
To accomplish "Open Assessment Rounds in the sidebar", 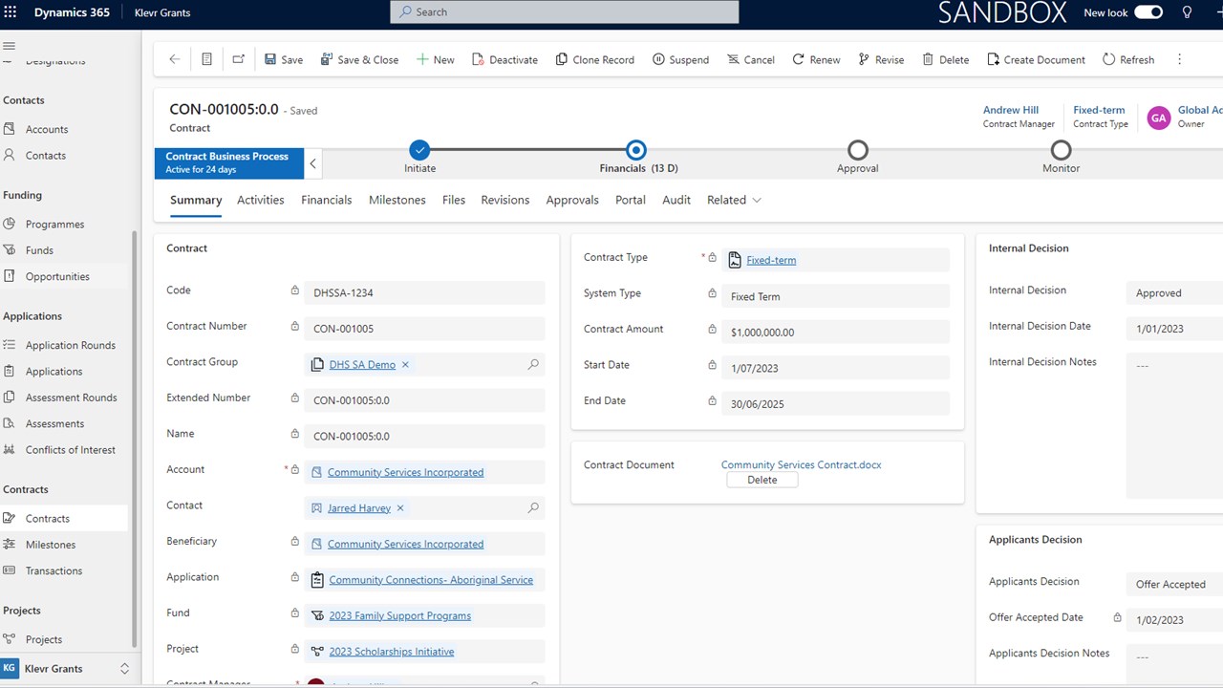I will pos(72,398).
